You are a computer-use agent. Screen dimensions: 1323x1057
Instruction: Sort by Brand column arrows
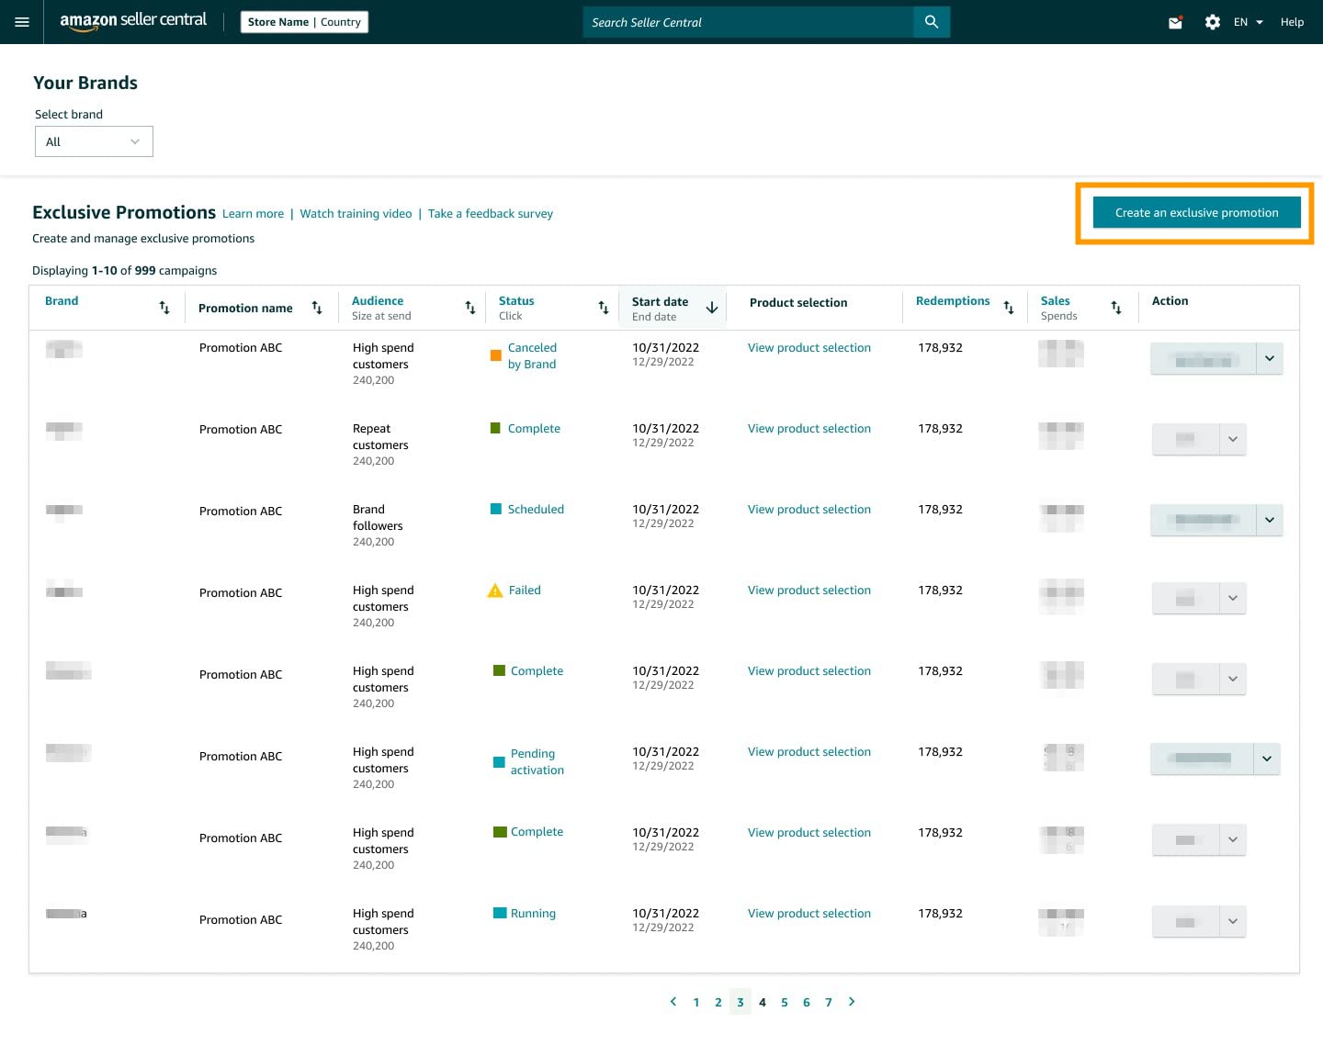[x=164, y=308]
